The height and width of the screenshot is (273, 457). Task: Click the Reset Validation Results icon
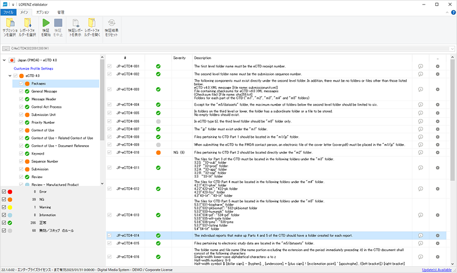point(112,23)
